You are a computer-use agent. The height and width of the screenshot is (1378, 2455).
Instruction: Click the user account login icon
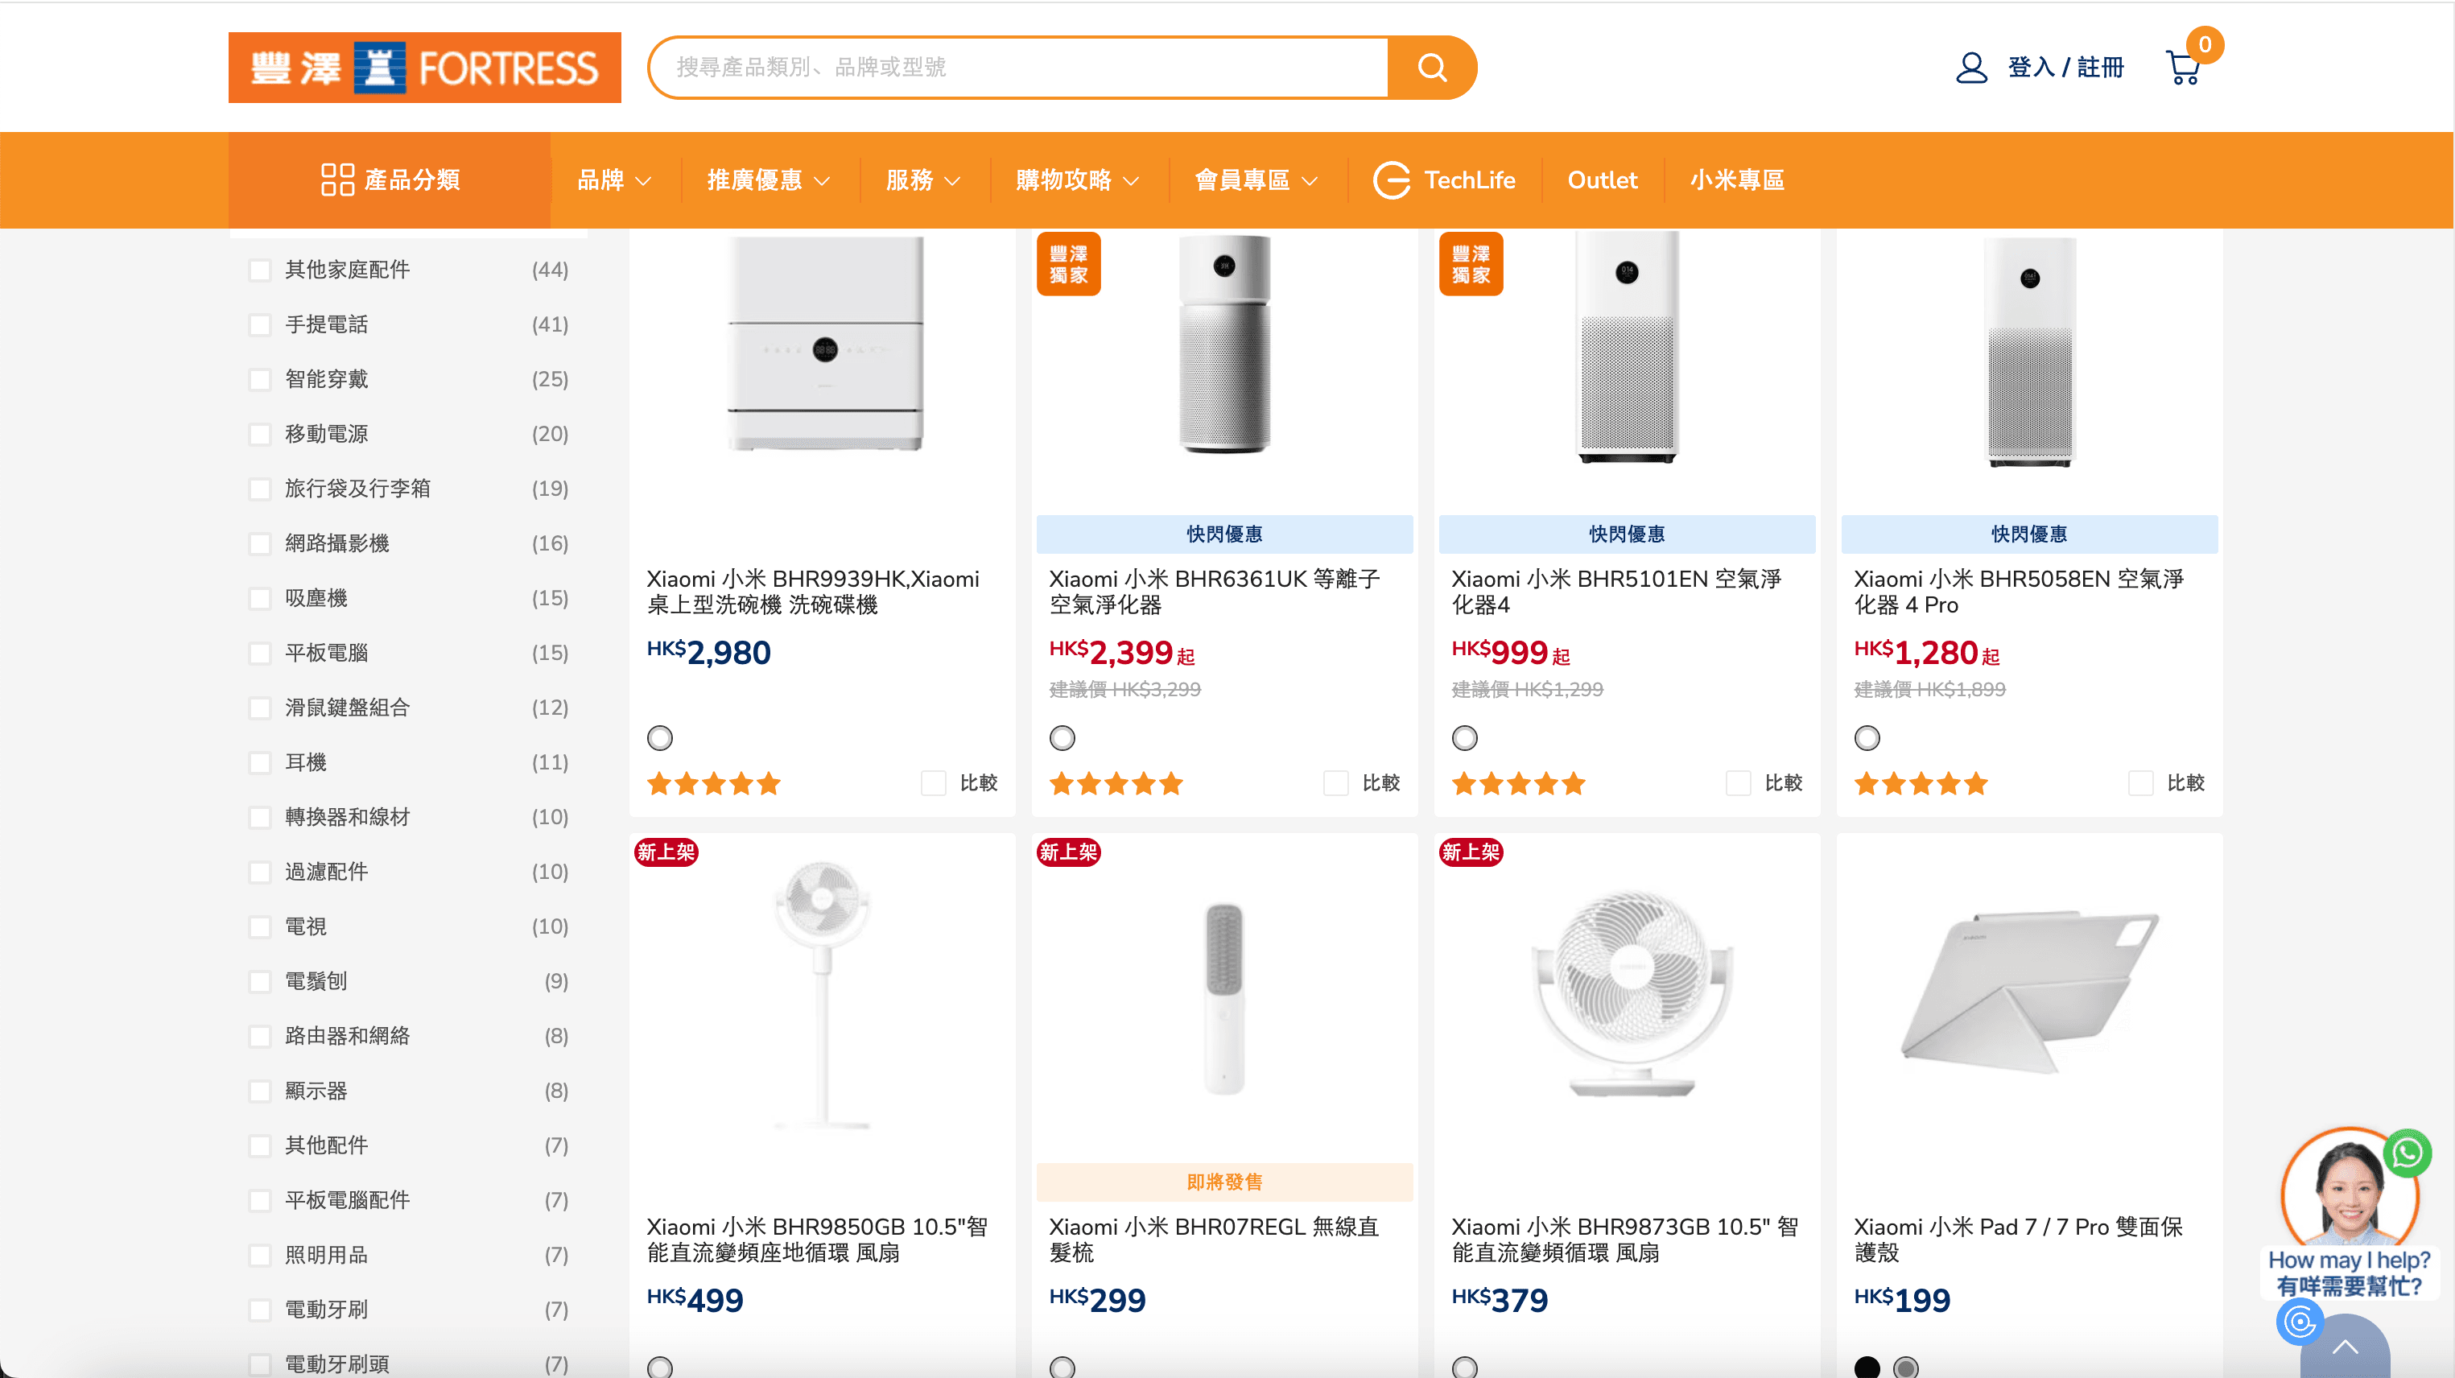[1971, 68]
